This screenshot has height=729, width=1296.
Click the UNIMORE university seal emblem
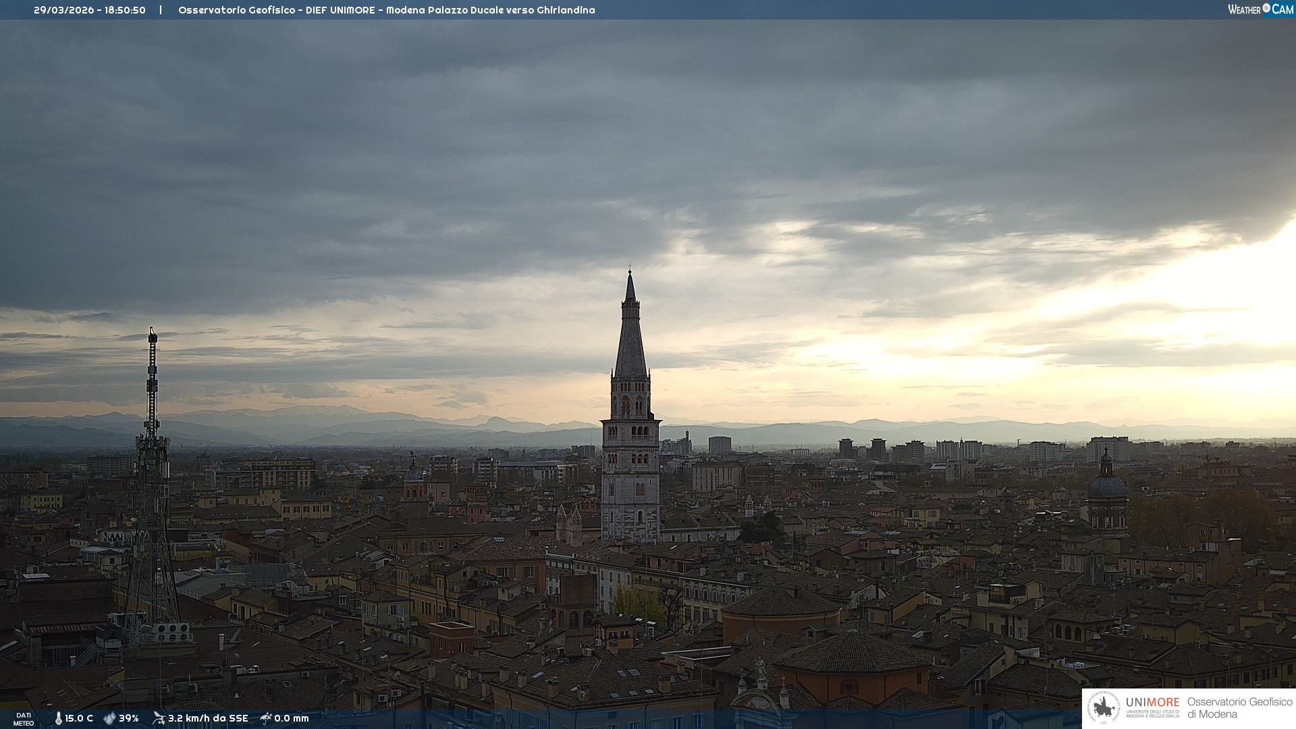pyautogui.click(x=1104, y=708)
